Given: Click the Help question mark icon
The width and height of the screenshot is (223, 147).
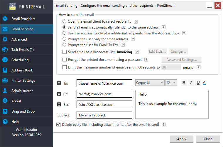Looking at the screenshot, I should (x=5, y=122).
